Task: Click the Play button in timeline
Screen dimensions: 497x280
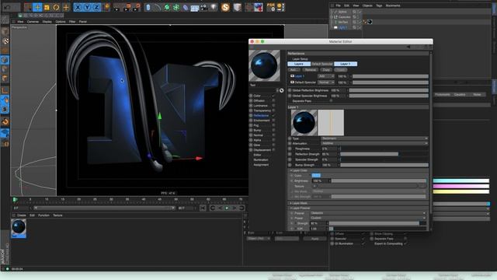Action: pyautogui.click(x=227, y=208)
